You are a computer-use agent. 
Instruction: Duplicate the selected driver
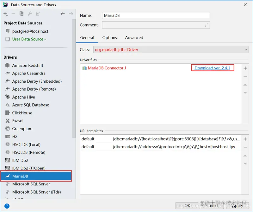pyautogui.click(x=22, y=14)
